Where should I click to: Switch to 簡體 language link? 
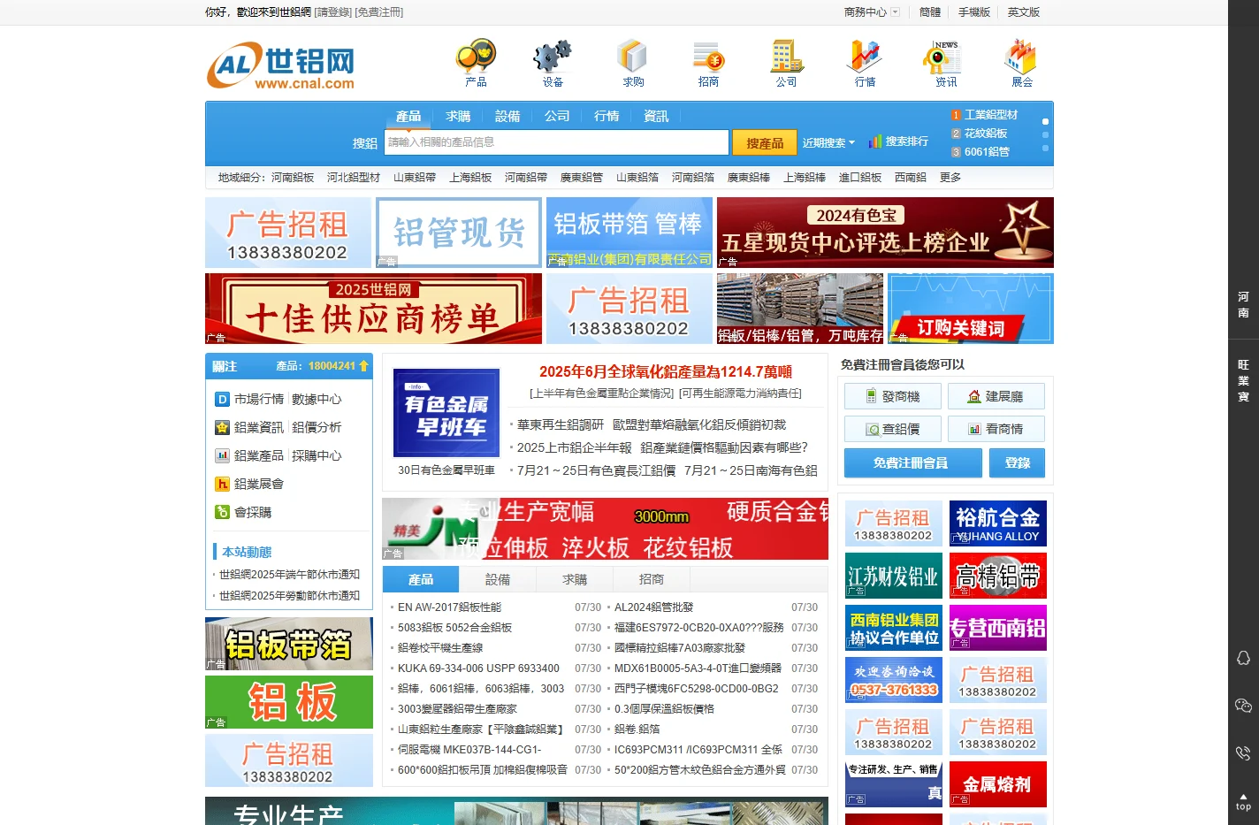930,12
